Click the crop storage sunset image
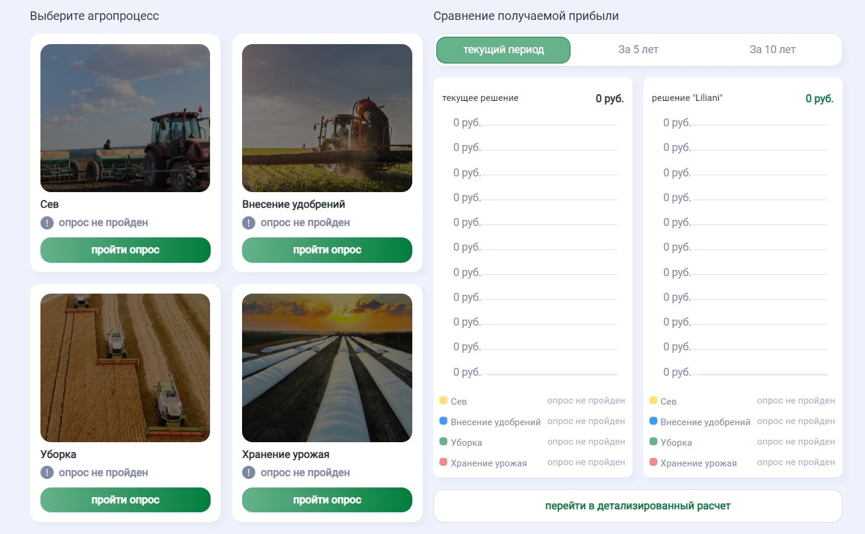Screen dimensions: 865x534 pyautogui.click(x=327, y=368)
